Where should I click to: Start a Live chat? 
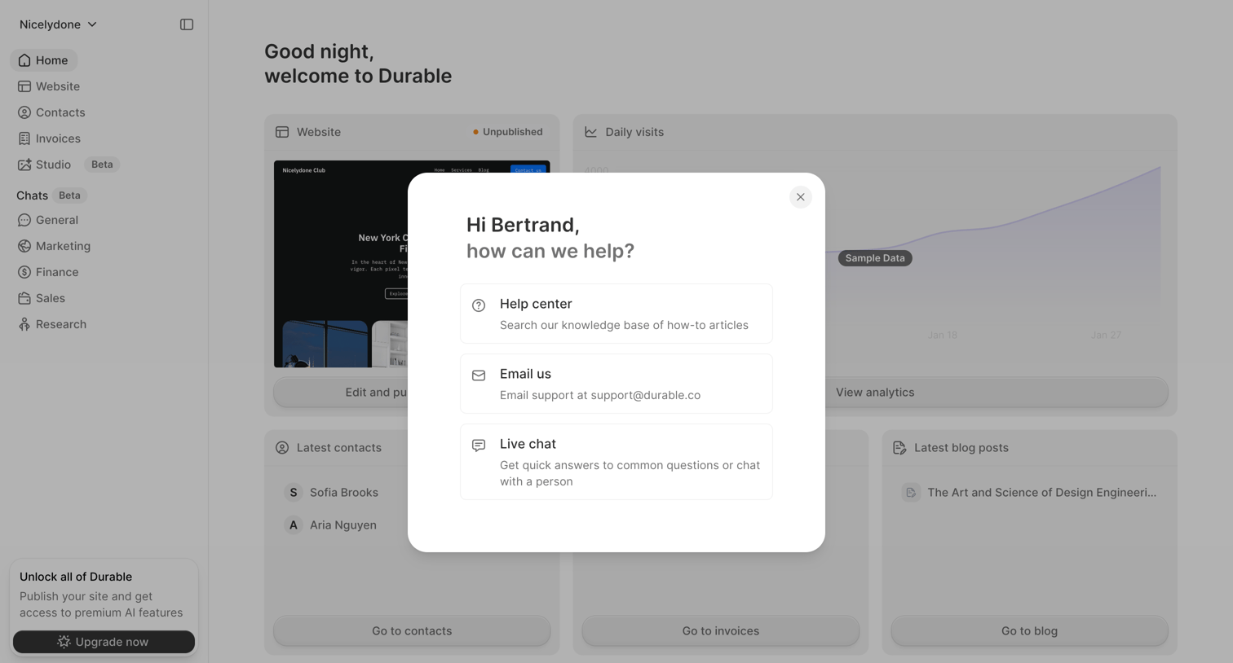[x=616, y=462]
